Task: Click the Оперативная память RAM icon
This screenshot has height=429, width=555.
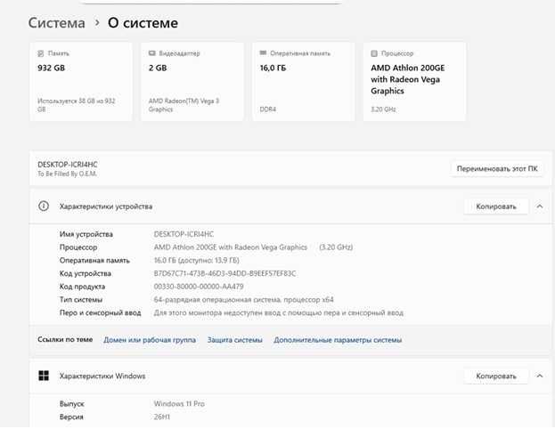Action: click(263, 53)
